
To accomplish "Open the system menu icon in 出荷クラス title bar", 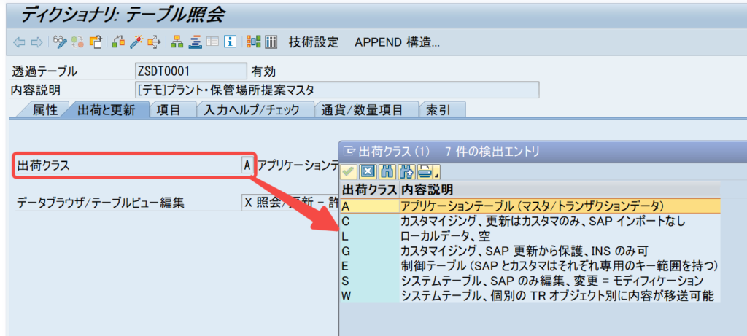I will pyautogui.click(x=349, y=152).
